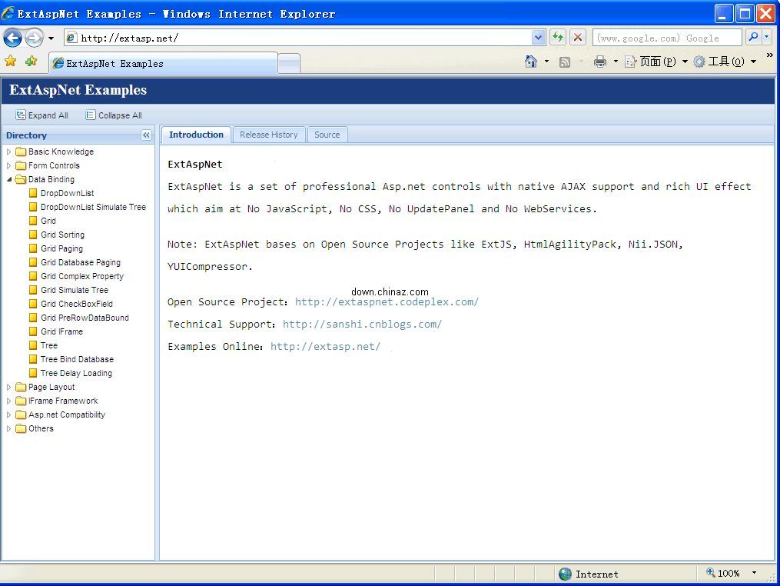Click the search magnifier icon
Image resolution: width=780 pixels, height=586 pixels.
tap(753, 38)
